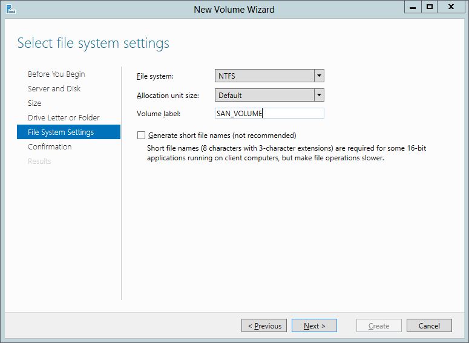Screen dimensions: 469x343
Task: Click the wizard icon in title bar
Action: pos(10,8)
